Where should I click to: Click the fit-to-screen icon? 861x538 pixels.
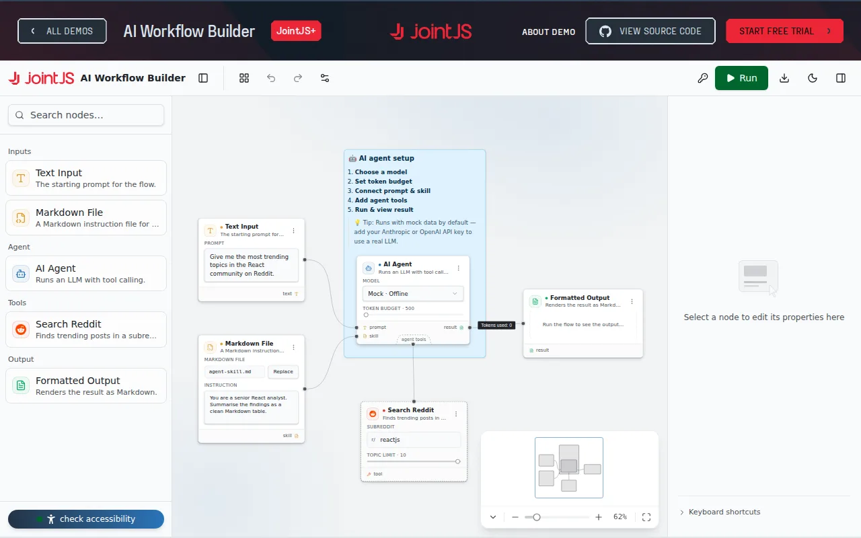tap(646, 517)
